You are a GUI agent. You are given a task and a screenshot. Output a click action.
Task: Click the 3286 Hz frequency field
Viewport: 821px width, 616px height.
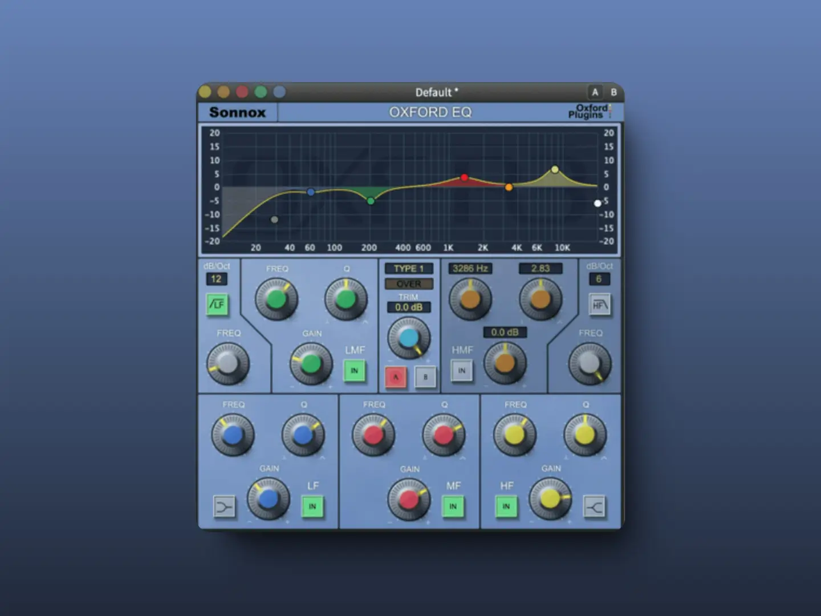point(470,269)
